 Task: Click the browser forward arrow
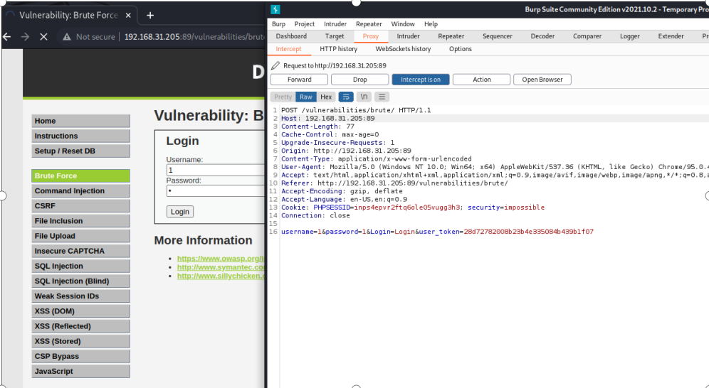[26, 37]
